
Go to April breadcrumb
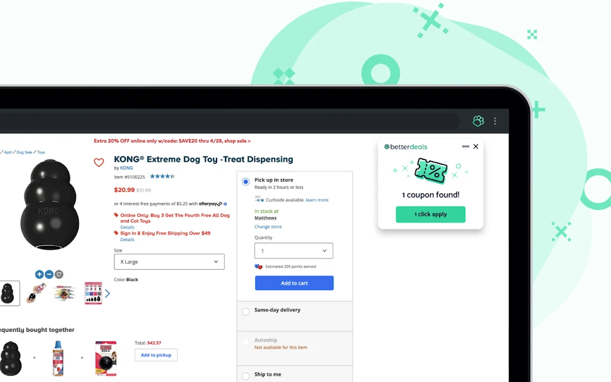pyautogui.click(x=8, y=152)
